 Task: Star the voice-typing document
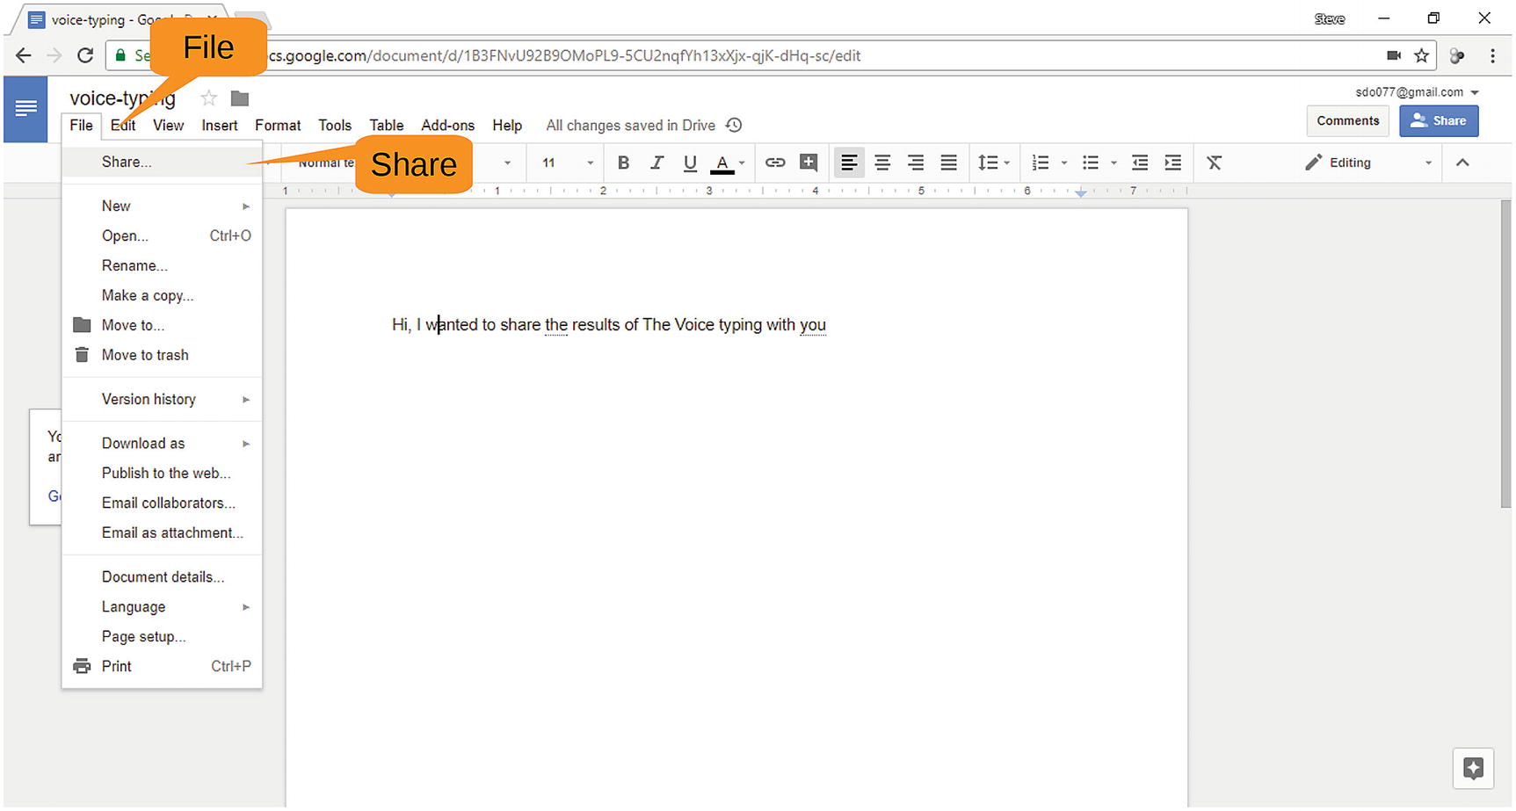click(x=208, y=98)
